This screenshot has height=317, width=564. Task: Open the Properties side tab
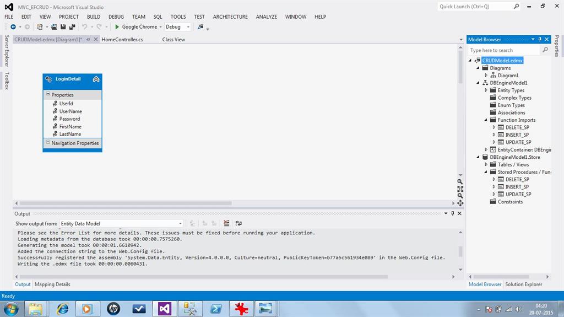click(557, 46)
